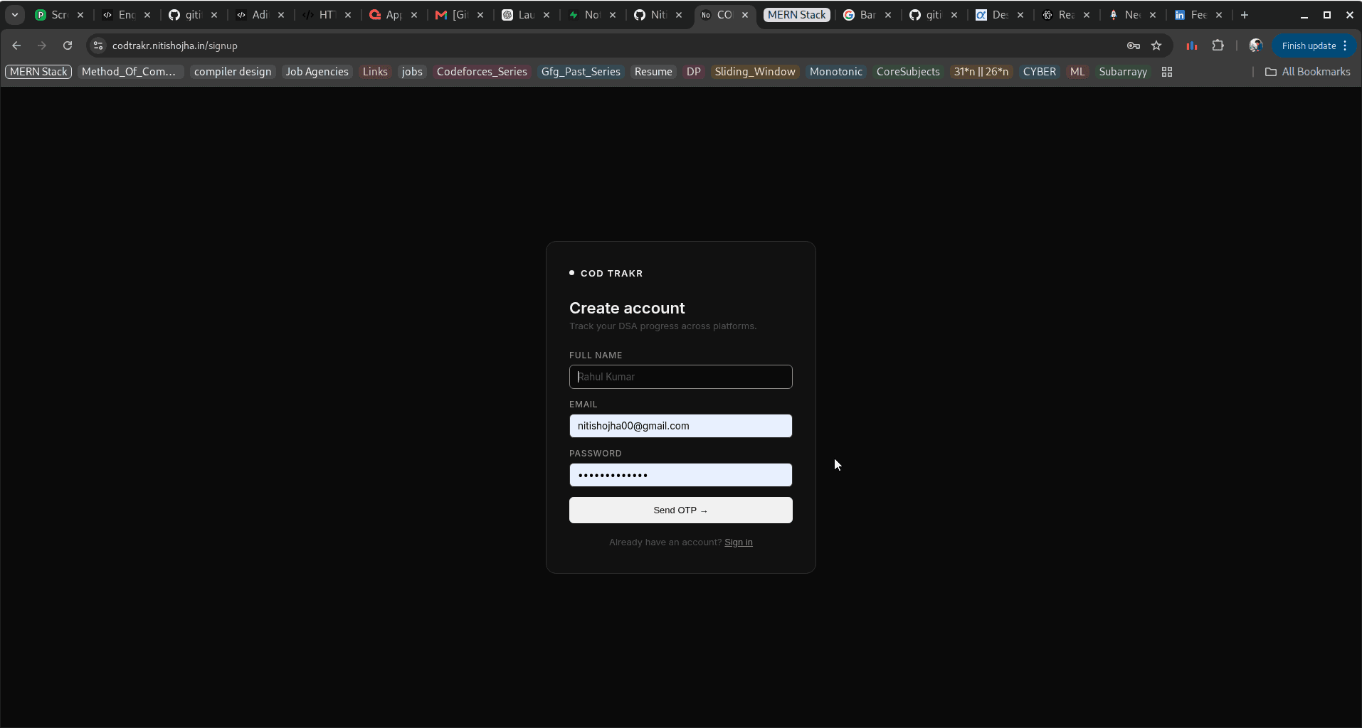
Task: Open the tab search dropdown arrow
Action: [x=14, y=15]
